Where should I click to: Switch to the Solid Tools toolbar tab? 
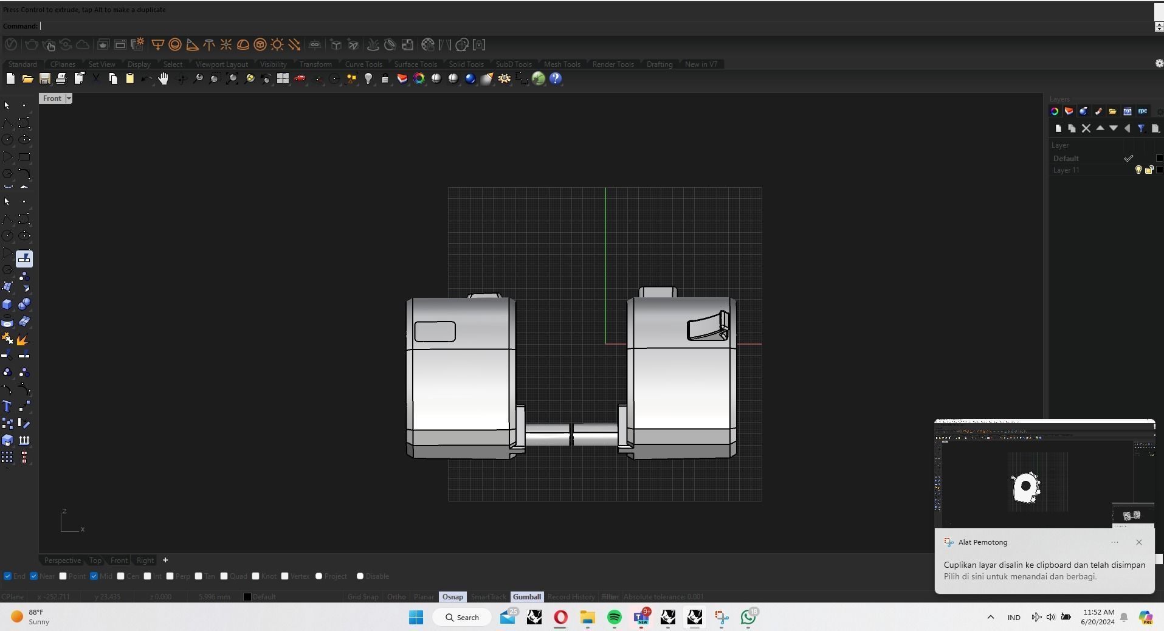click(466, 64)
